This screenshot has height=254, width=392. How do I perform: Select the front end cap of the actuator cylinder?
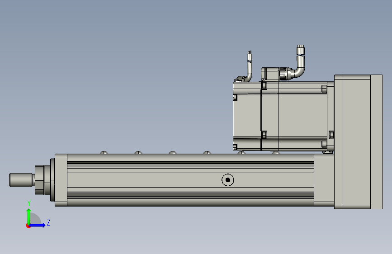pos(61,180)
